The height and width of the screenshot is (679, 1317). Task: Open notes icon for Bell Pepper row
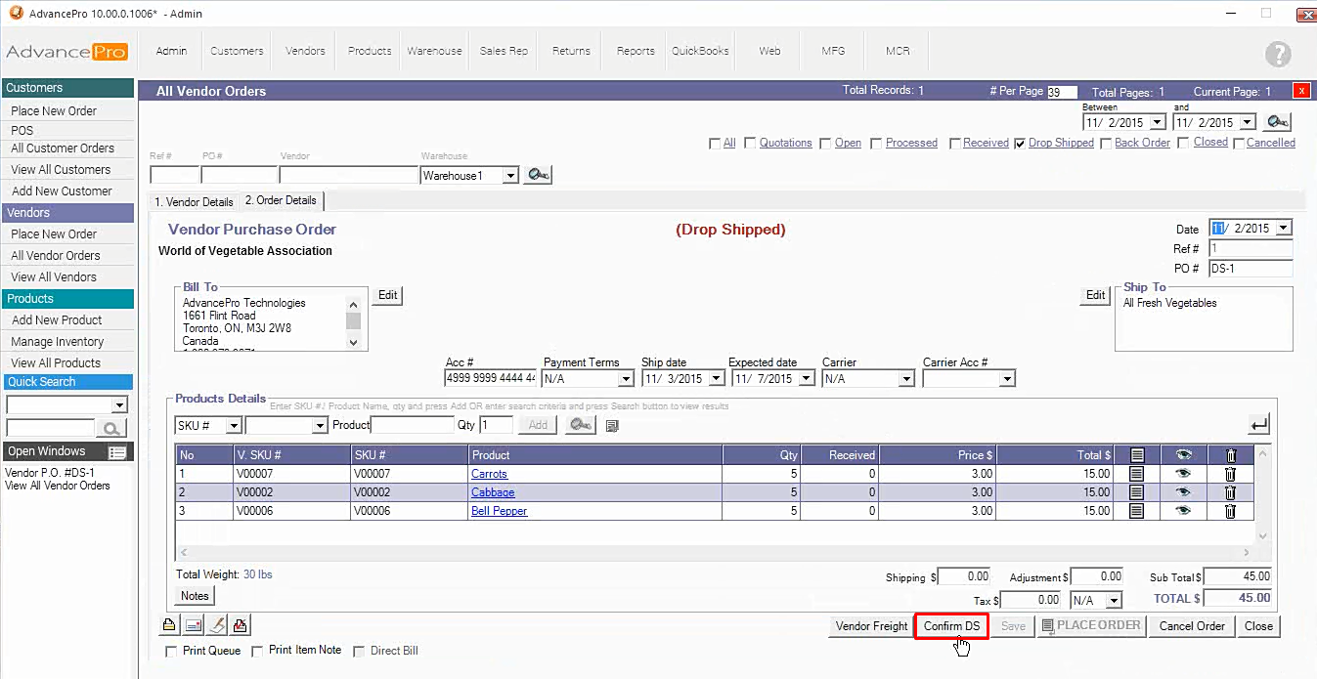pos(1136,511)
